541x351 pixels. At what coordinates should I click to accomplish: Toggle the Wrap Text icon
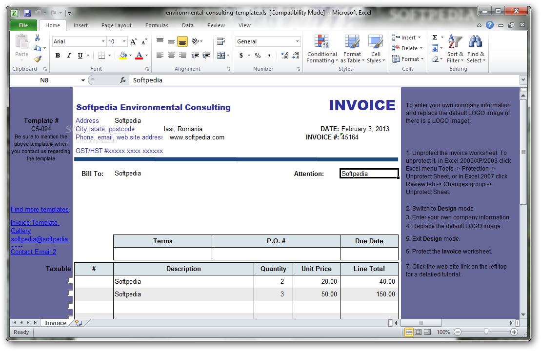(221, 41)
